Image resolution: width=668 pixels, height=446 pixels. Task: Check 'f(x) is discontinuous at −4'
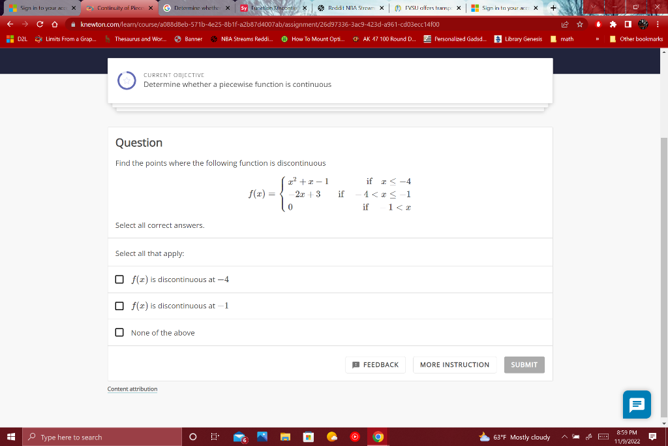click(x=119, y=279)
